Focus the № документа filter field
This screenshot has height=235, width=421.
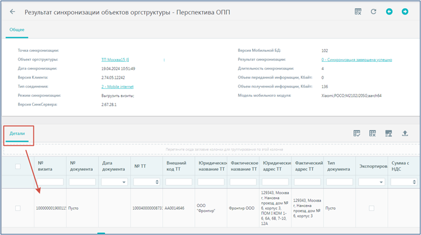(x=82, y=182)
